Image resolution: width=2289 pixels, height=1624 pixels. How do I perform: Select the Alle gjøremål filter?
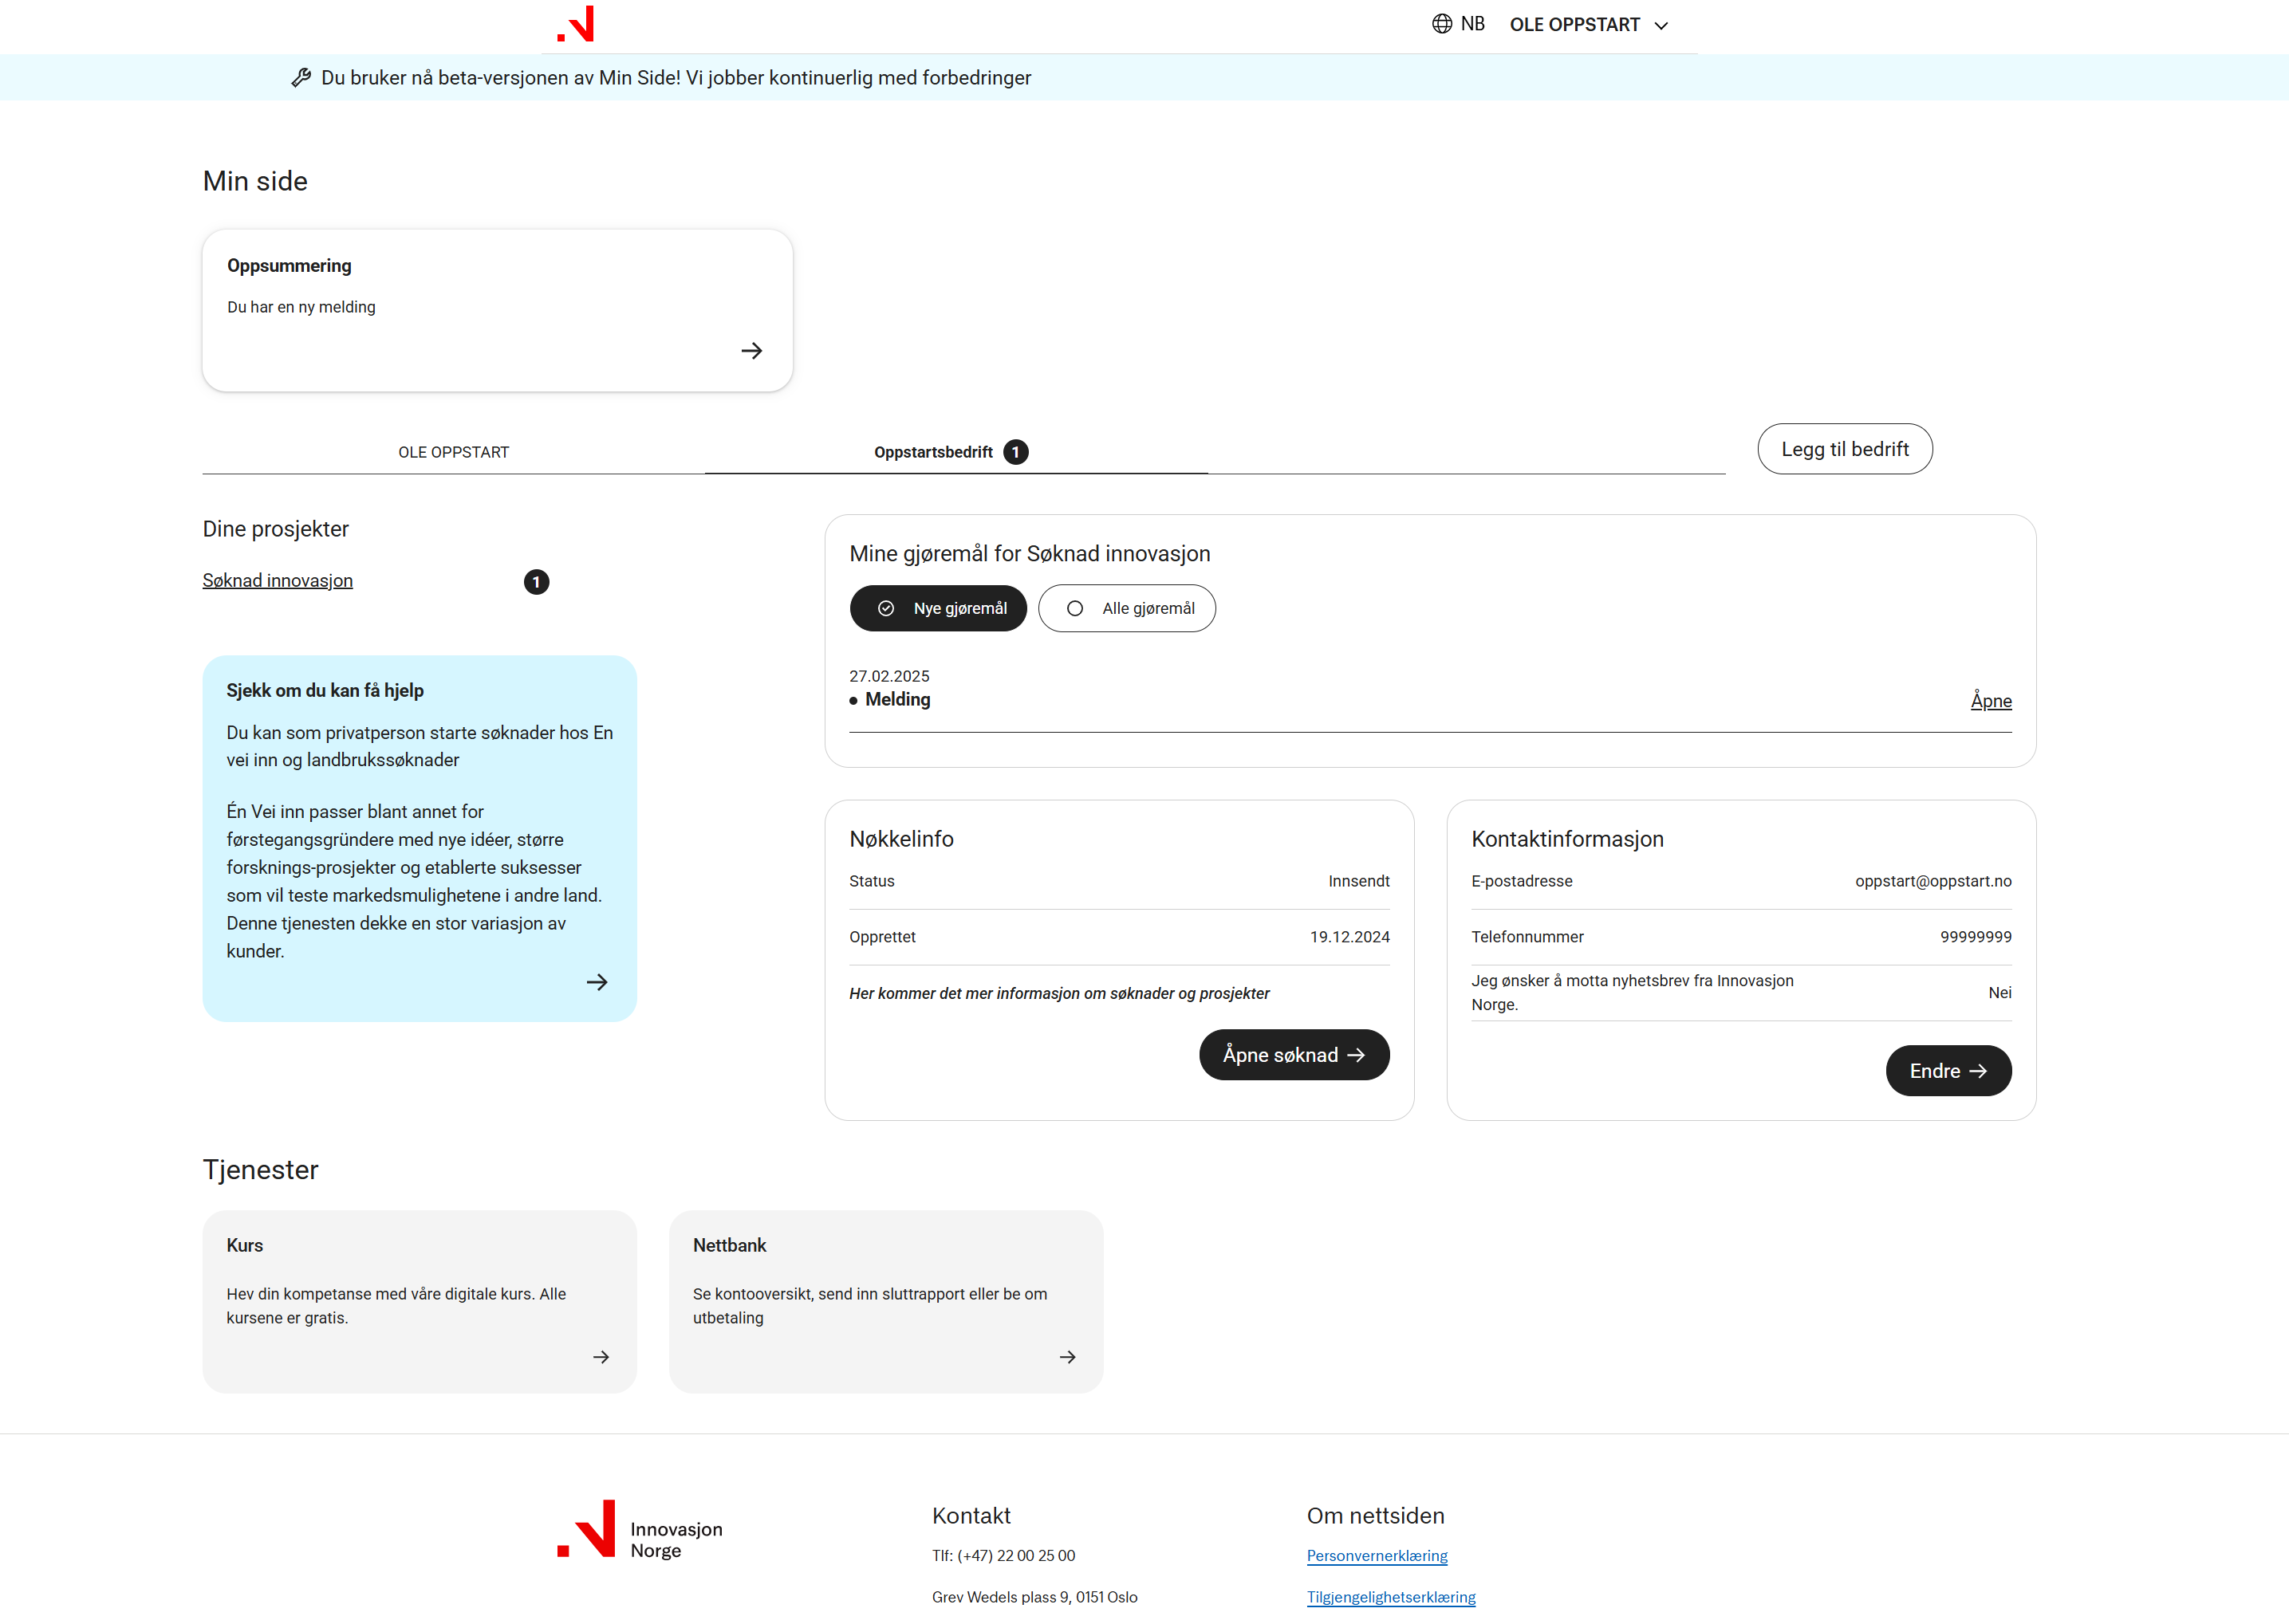(x=1128, y=608)
